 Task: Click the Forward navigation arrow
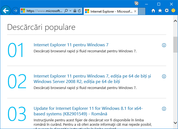click(x=15, y=11)
